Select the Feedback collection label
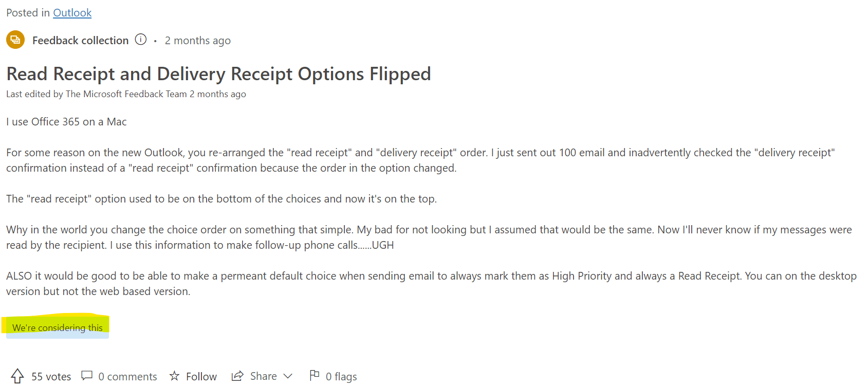 (81, 41)
